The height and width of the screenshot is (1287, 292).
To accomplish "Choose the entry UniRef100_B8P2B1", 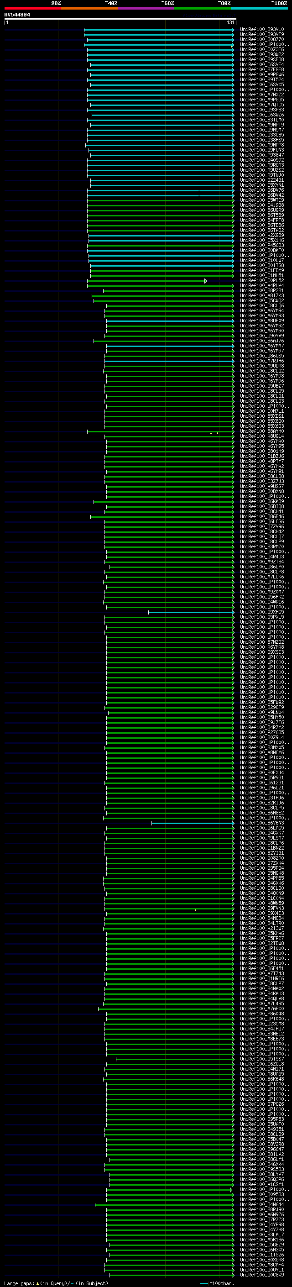I will [x=261, y=291].
